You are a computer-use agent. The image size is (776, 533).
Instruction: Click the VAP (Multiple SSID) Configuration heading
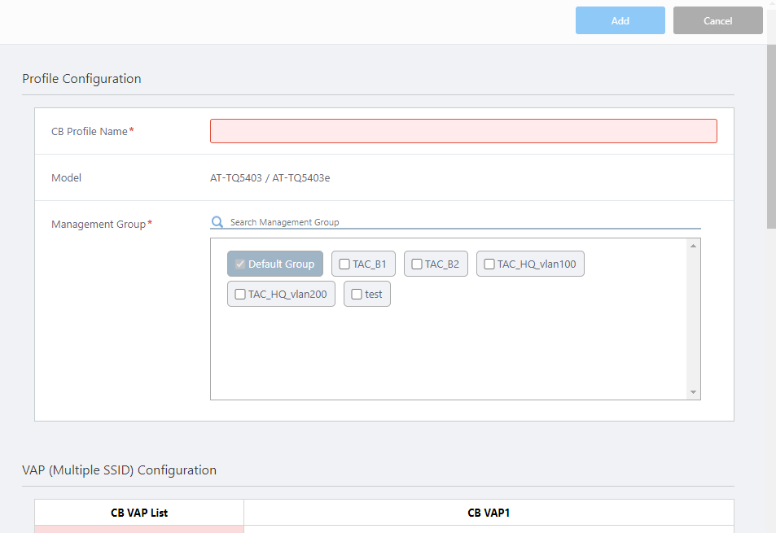[119, 470]
